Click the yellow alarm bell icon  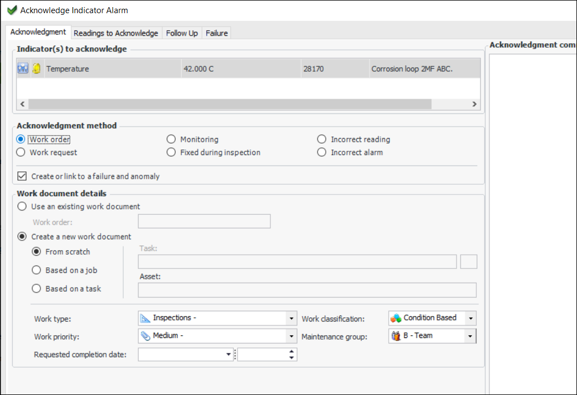tap(37, 68)
